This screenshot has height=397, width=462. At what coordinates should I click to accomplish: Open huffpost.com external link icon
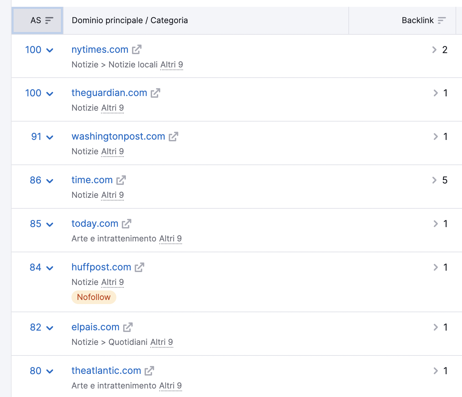(139, 267)
